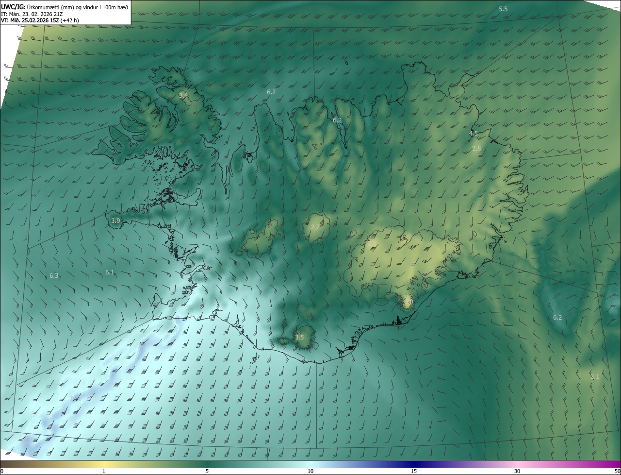Click the '6.2' label off the southeast coast

pos(557,317)
